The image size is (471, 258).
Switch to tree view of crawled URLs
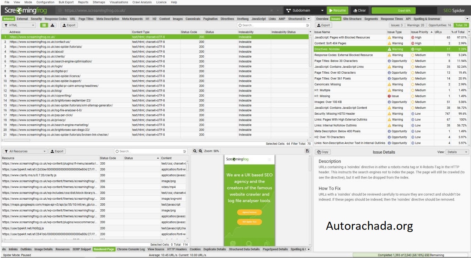click(x=53, y=25)
